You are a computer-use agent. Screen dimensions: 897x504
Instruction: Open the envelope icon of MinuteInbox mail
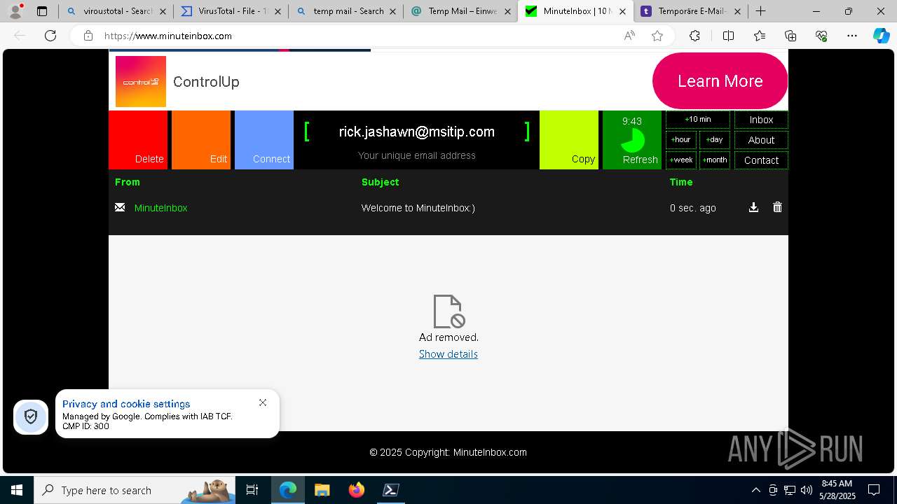pyautogui.click(x=120, y=207)
